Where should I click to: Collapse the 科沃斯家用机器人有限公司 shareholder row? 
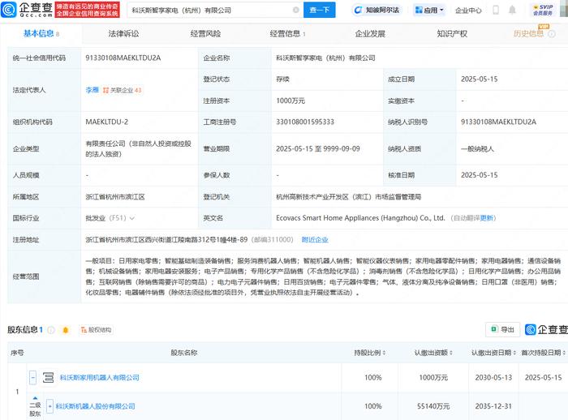[x=33, y=378]
